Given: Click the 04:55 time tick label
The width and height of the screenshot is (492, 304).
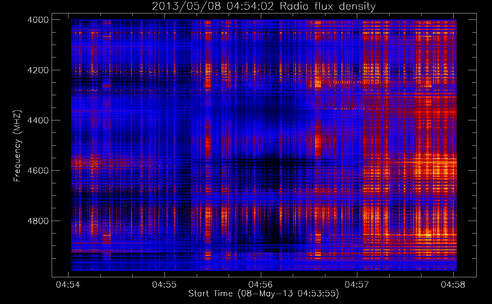Looking at the screenshot, I should coord(164,285).
